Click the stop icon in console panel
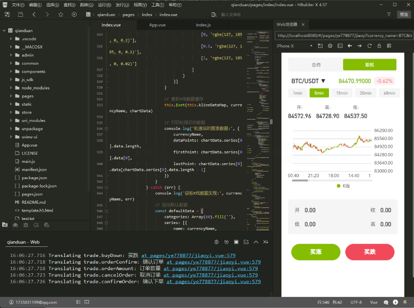 [237, 242]
